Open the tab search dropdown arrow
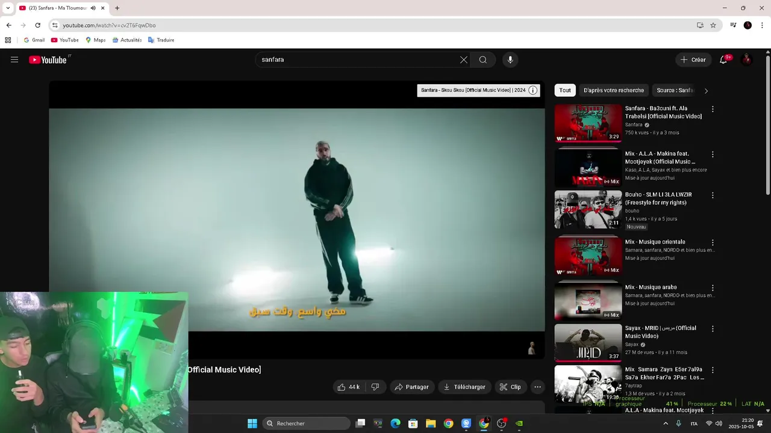 click(7, 8)
